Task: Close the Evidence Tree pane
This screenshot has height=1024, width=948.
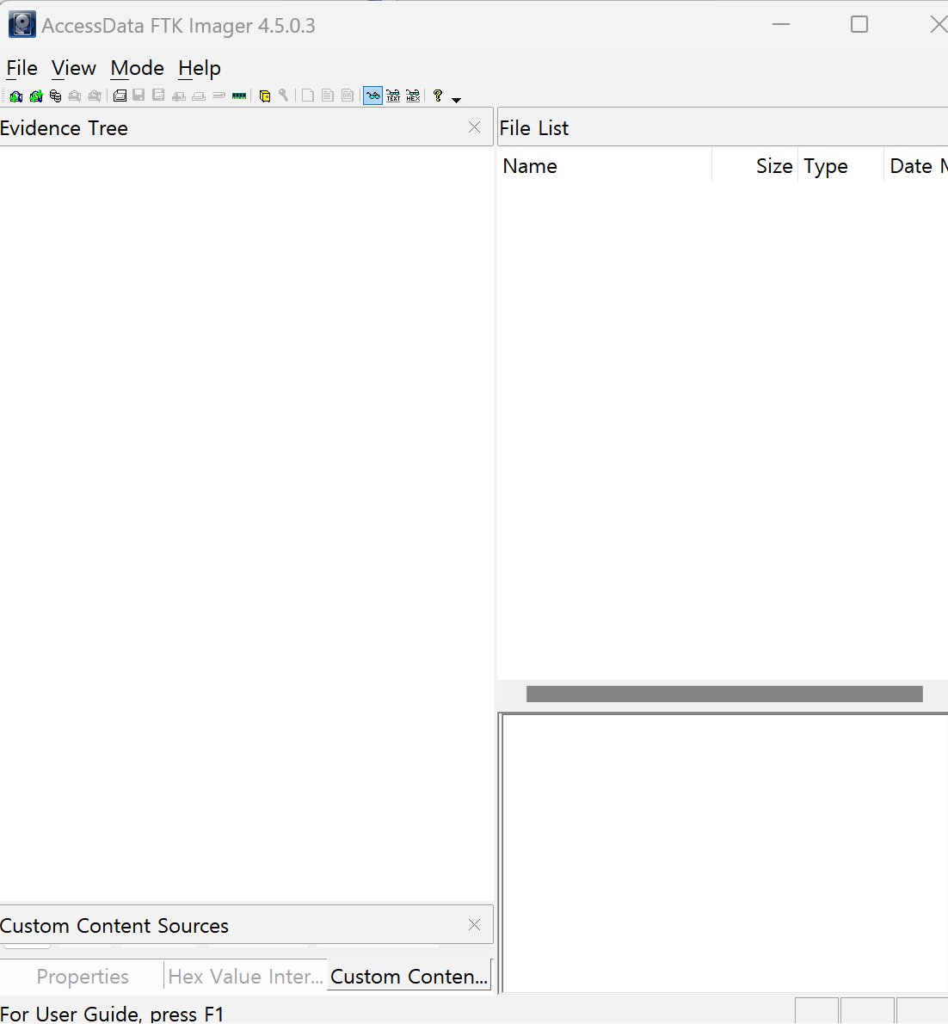Action: click(475, 127)
